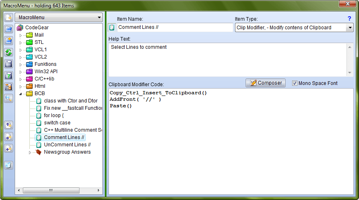Click the add new folder toolbar button
Viewport: 359px width, 200px height.
pos(9,41)
